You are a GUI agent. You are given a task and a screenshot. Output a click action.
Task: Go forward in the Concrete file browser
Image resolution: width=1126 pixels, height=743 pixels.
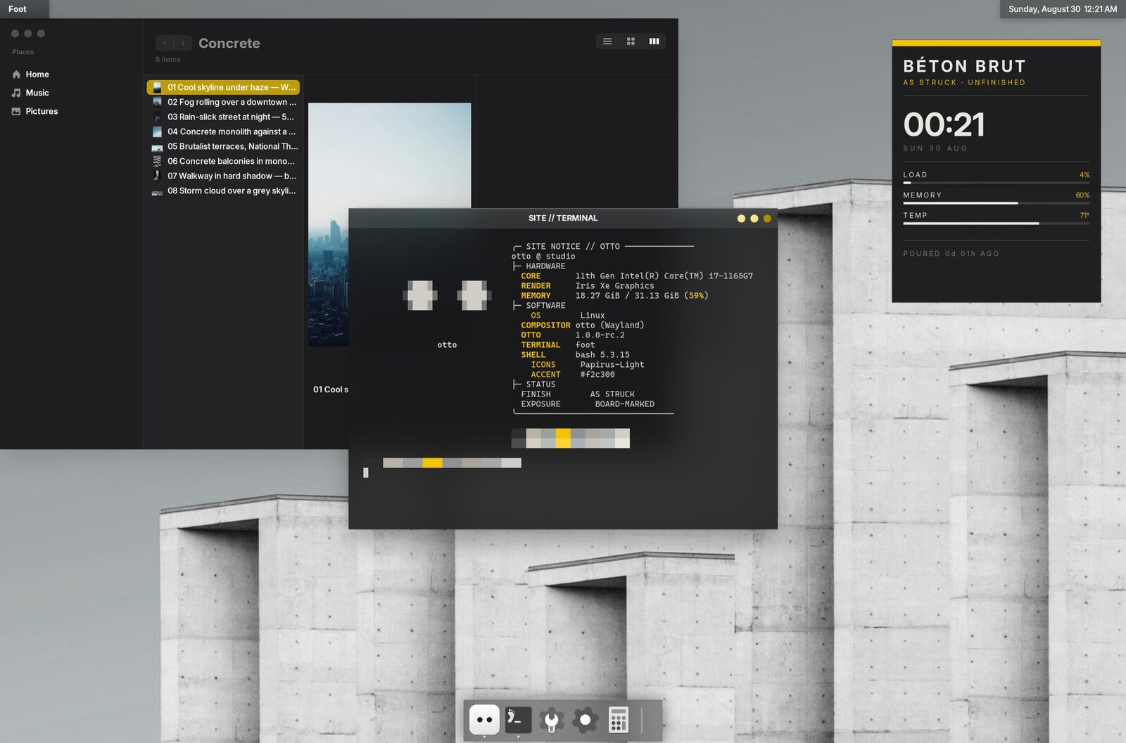coord(183,43)
